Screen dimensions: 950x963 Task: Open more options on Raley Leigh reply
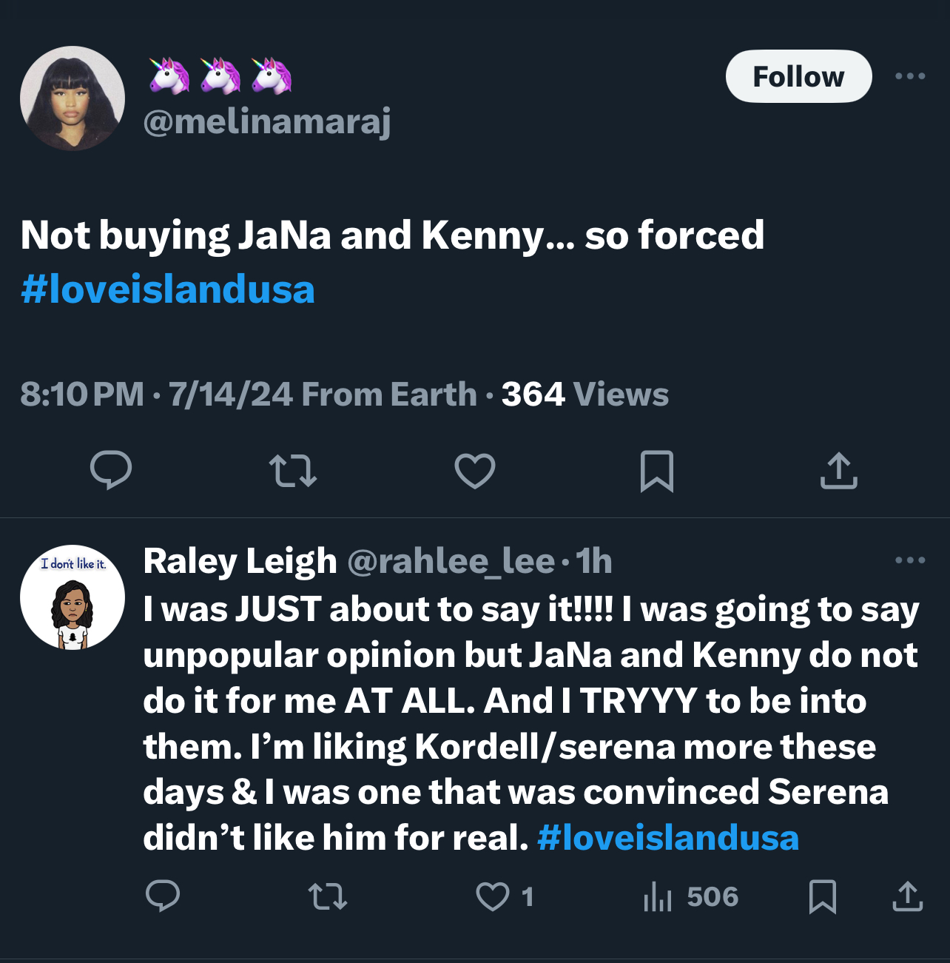point(910,560)
